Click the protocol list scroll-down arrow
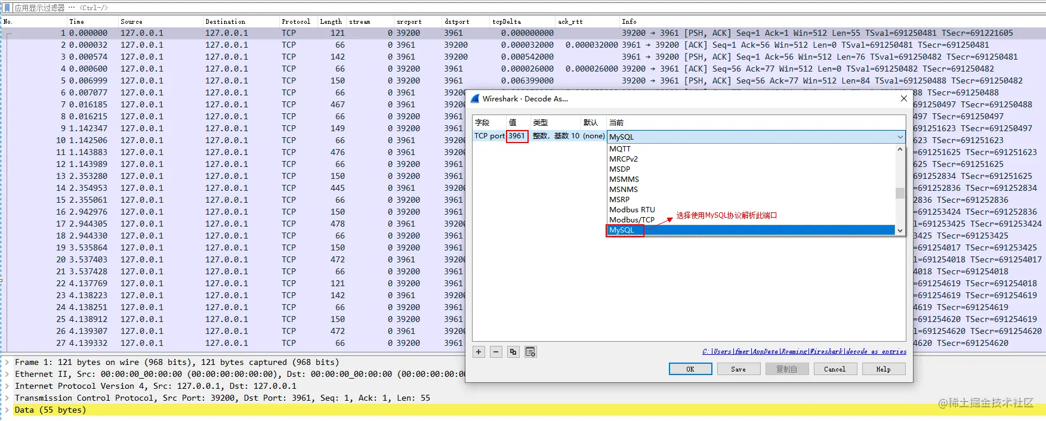Viewport: 1046px width, 421px height. tap(900, 230)
